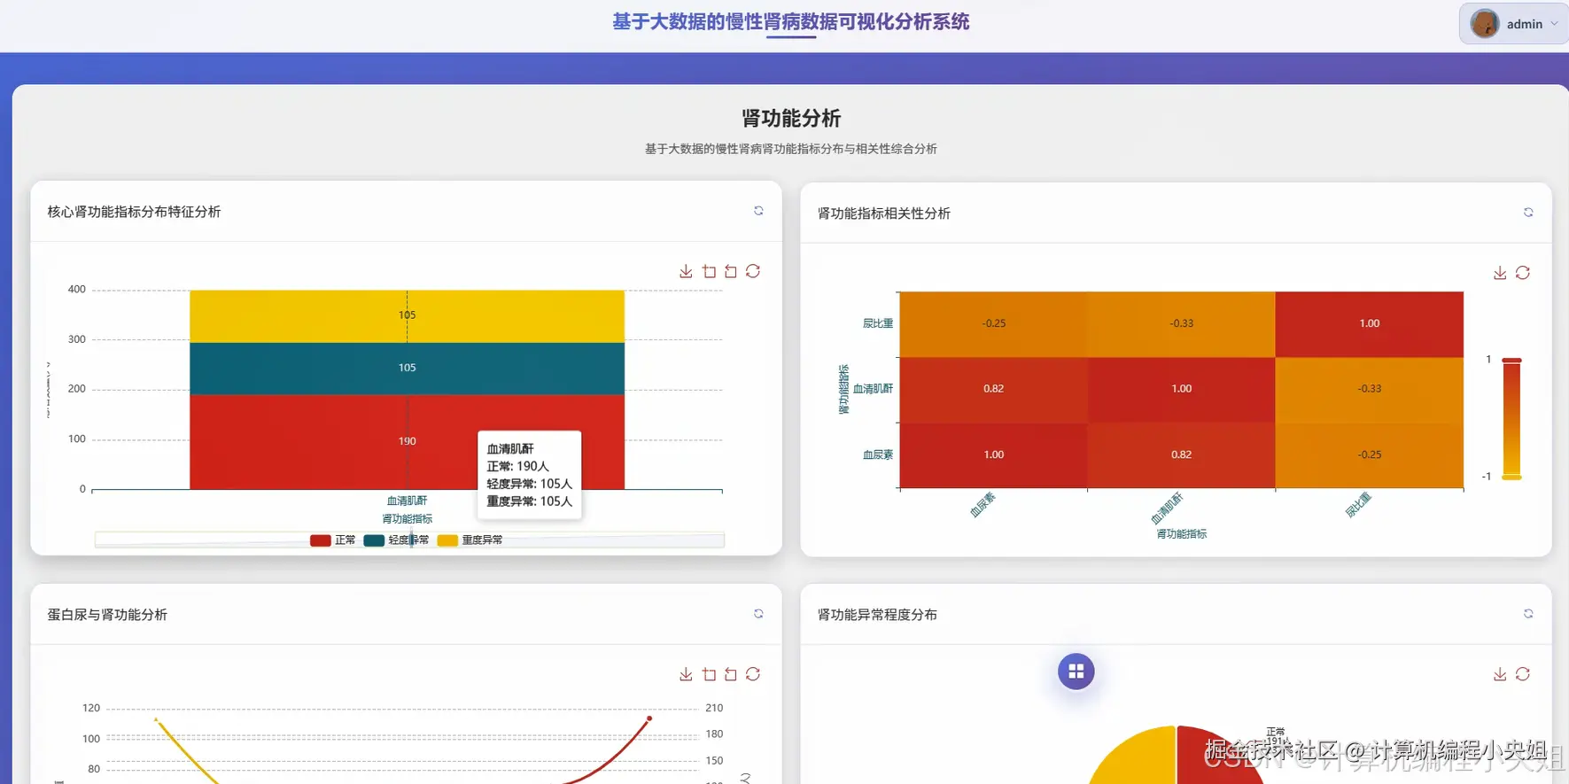1569x784 pixels.
Task: Click the teal 轻度异常 bar segment
Action: click(x=408, y=369)
